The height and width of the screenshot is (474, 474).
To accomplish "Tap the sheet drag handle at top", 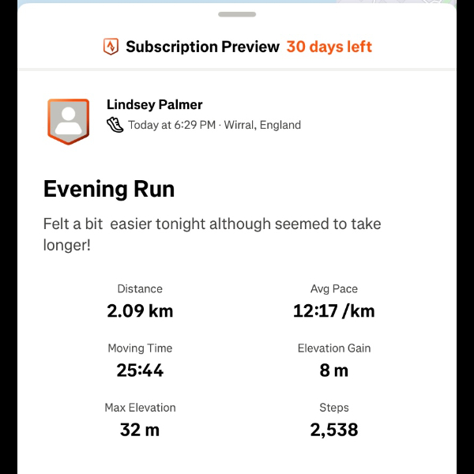I will [x=237, y=14].
